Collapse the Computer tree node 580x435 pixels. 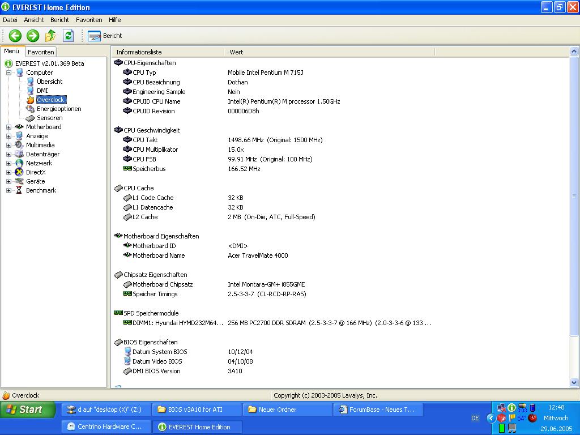[x=9, y=73]
